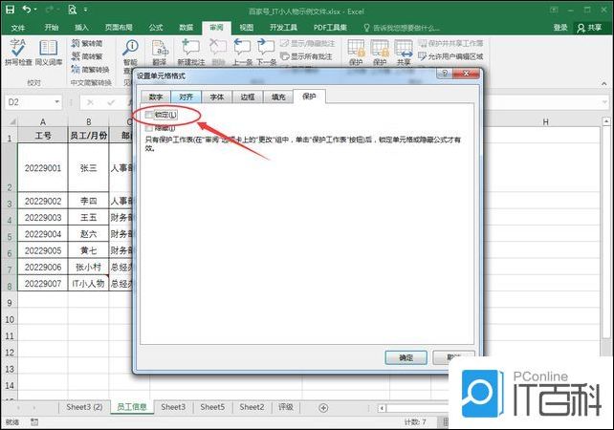Viewport: 614px width, 430px height.
Task: Click 繁转简 conversion button
Action: coord(87,43)
